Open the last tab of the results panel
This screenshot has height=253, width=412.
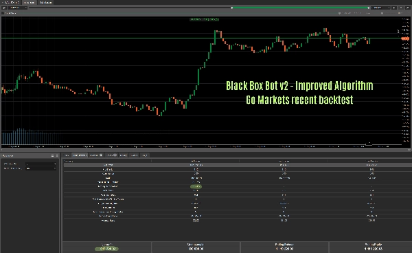click(144, 155)
